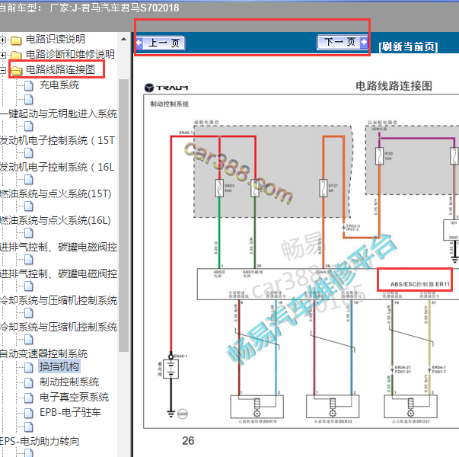Viewport: 459px width, 457px height.
Task: Click the G000 ground marker circle
Action: (x=183, y=414)
